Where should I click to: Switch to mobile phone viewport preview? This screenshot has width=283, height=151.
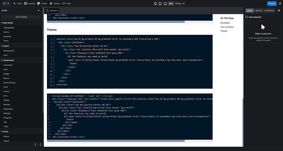tap(155, 3)
